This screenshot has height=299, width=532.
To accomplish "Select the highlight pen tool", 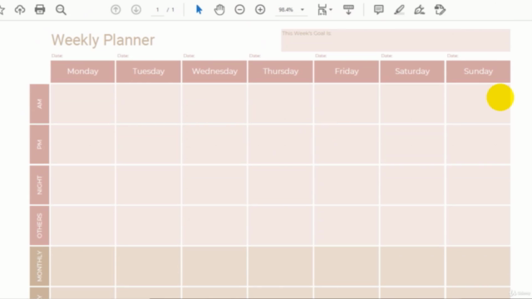I will click(x=399, y=9).
